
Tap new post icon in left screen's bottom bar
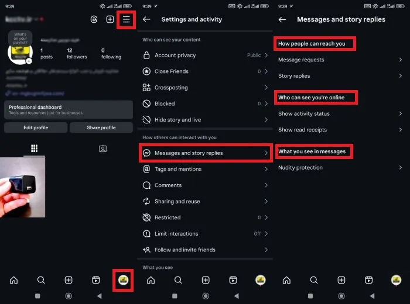pos(69,280)
